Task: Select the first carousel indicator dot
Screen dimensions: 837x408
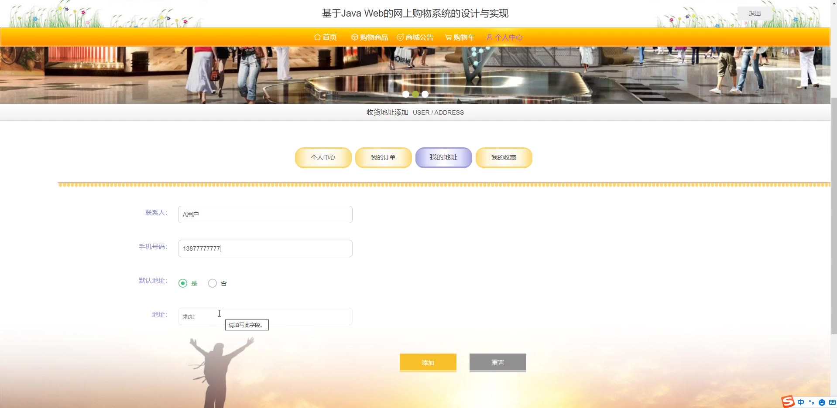Action: click(406, 94)
